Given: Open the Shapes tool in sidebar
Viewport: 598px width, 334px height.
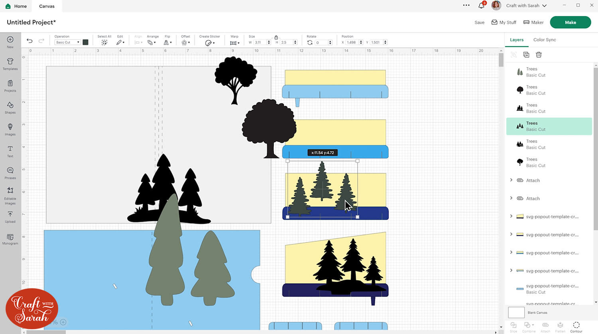Looking at the screenshot, I should point(10,107).
